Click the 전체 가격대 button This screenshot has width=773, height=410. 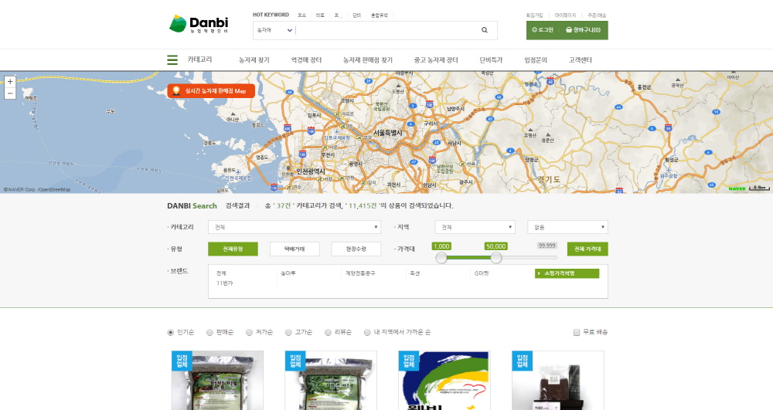click(587, 249)
